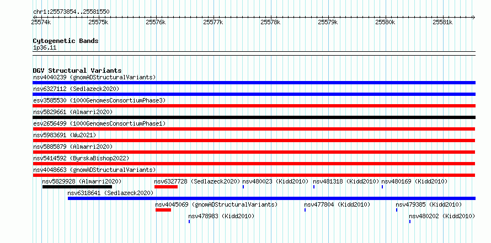The image size is (491, 243).
Task: Open the esv2656499 (1000GenomesConsortiumPhase1) label
Action: click(99, 123)
